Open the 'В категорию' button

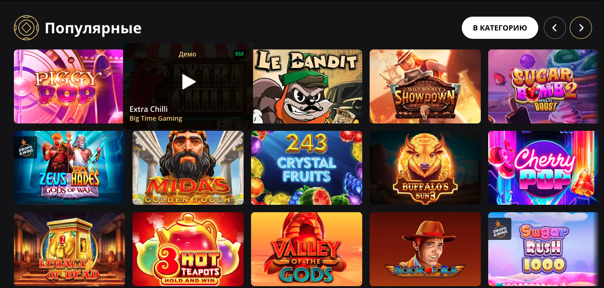point(500,28)
